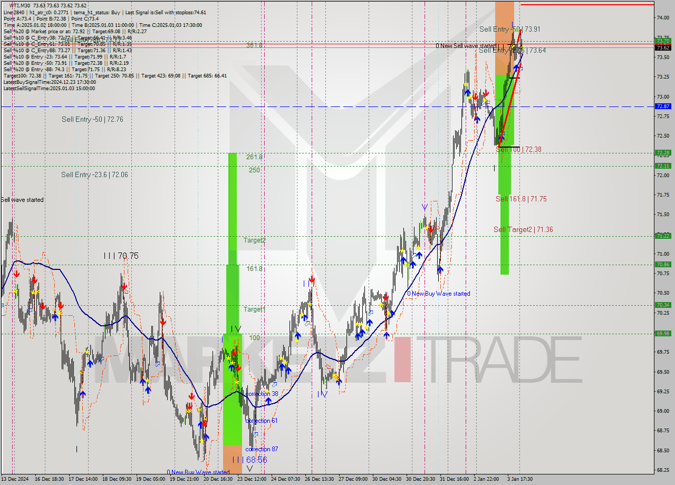Click the black 73.62 current price tag
675x485 pixels.
click(663, 47)
